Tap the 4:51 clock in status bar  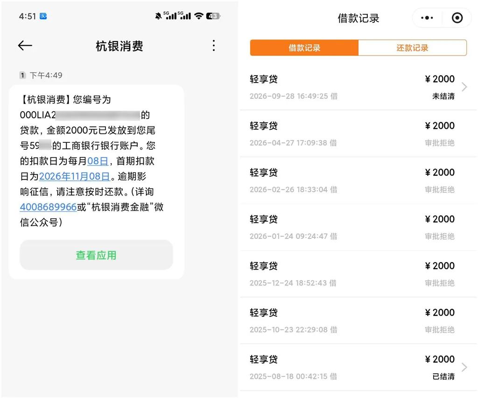[x=28, y=16]
